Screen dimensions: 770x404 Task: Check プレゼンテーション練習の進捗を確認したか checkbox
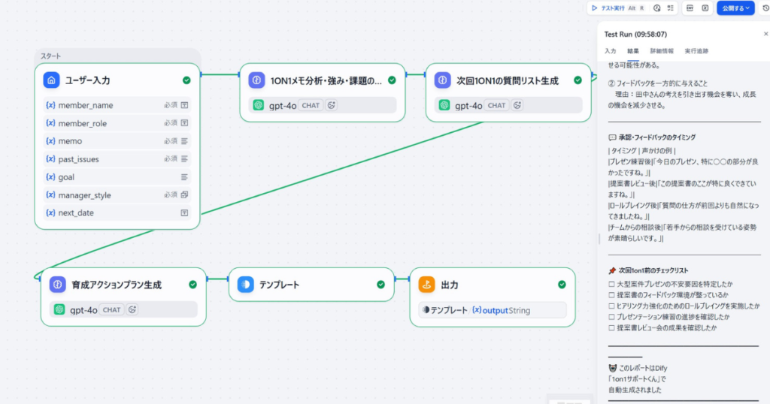(611, 317)
